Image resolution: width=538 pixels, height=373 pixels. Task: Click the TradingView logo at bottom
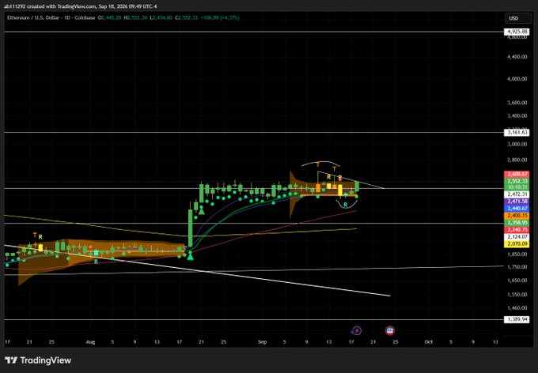(x=38, y=360)
